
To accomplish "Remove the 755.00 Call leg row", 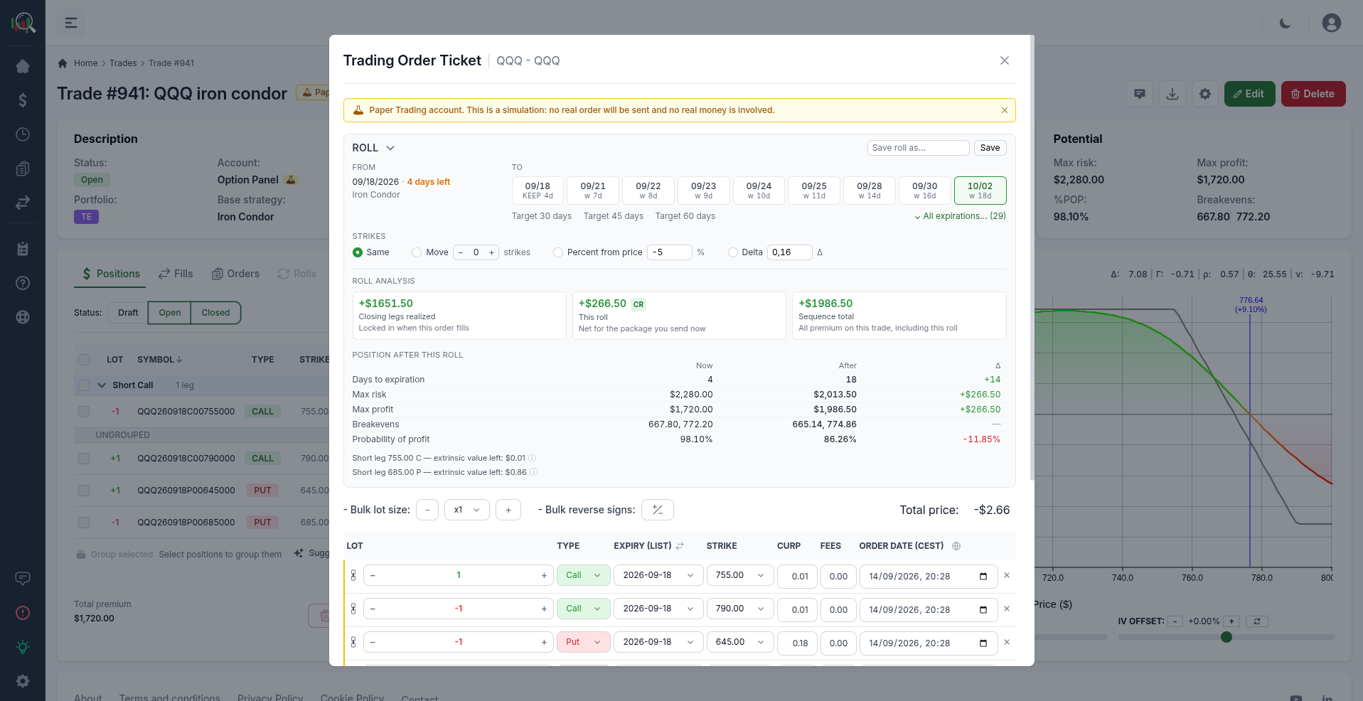I will tap(1007, 575).
